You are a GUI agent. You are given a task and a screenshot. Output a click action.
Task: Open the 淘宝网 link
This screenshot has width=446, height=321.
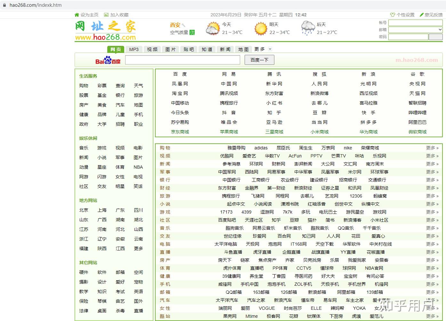tap(180, 93)
